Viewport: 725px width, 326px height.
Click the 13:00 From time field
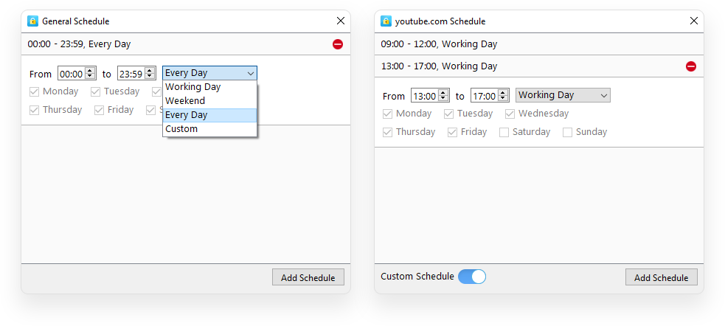coord(424,96)
